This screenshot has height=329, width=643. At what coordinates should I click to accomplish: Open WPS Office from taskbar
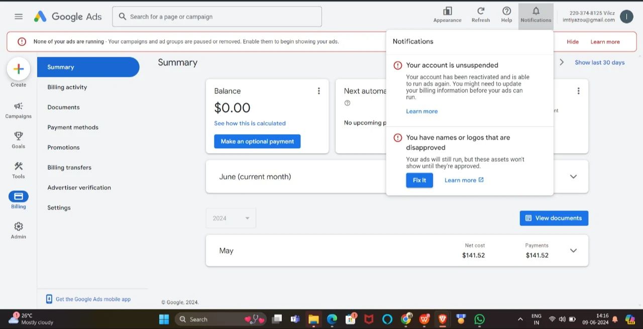424,319
